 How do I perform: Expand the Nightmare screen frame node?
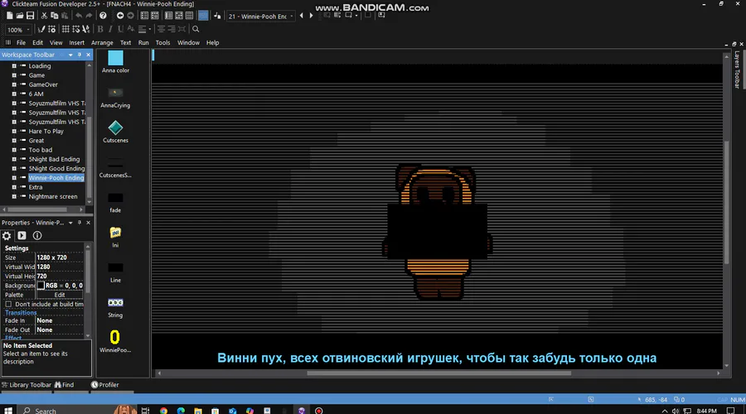[x=14, y=196]
